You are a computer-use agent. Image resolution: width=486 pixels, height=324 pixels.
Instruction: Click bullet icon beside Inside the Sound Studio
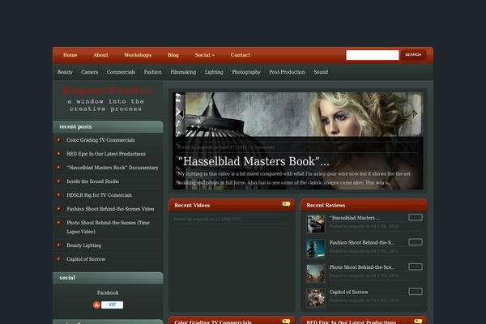pyautogui.click(x=59, y=181)
